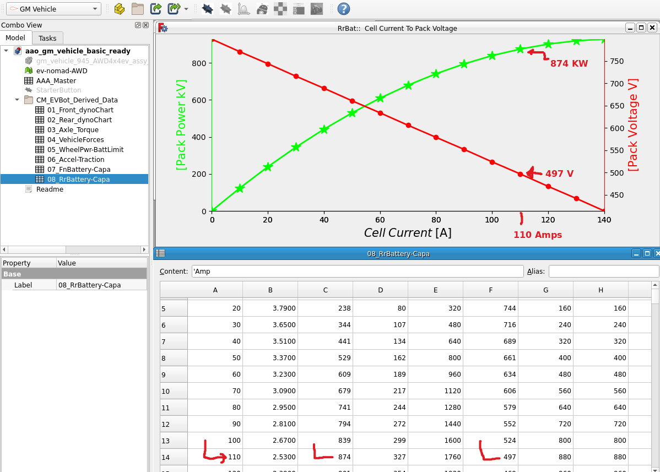Select column C header in spreadsheet
This screenshot has height=472, width=660.
(x=325, y=290)
